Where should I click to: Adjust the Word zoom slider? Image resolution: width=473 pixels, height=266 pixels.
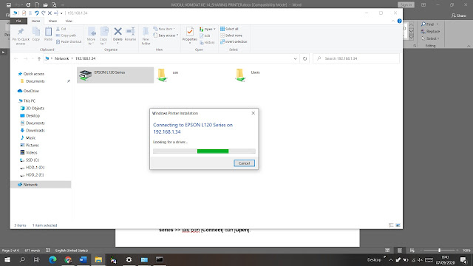click(x=440, y=250)
